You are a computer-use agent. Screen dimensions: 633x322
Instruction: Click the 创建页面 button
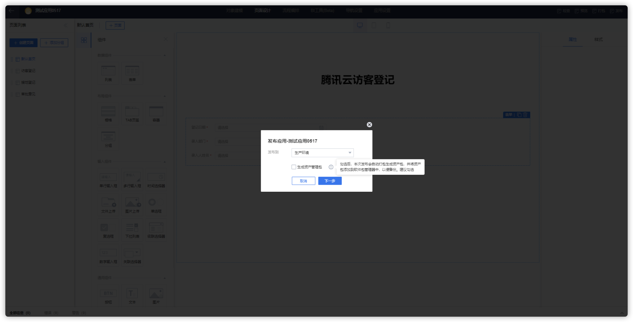pyautogui.click(x=24, y=43)
